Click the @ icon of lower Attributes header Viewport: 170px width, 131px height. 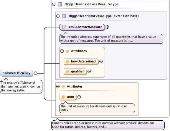63,87
